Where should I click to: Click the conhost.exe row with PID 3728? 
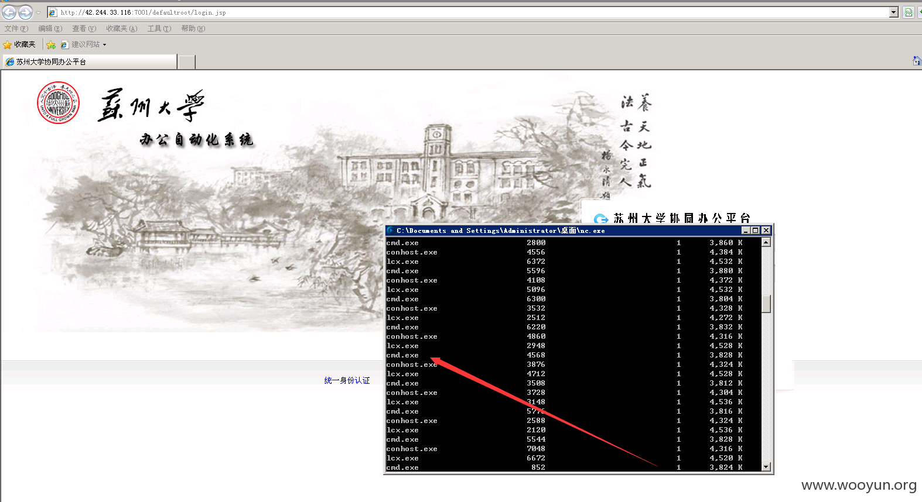[x=565, y=393]
